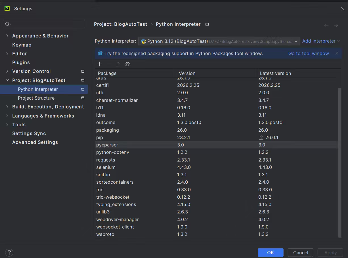This screenshot has height=258, width=348.
Task: Click the upgrade package arrow icon
Action: pyautogui.click(x=118, y=64)
